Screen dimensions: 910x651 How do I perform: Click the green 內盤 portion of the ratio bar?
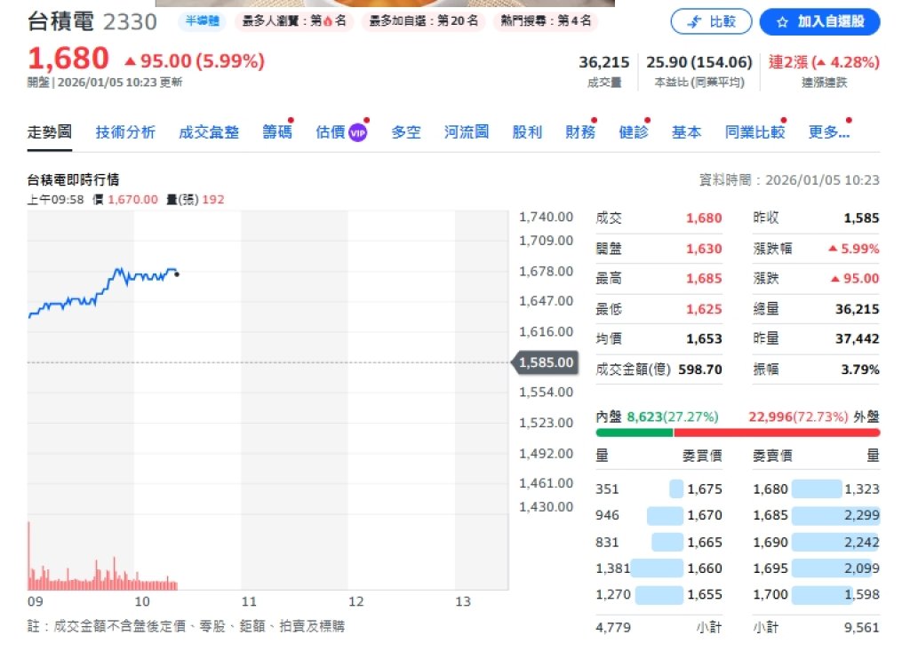tap(635, 433)
